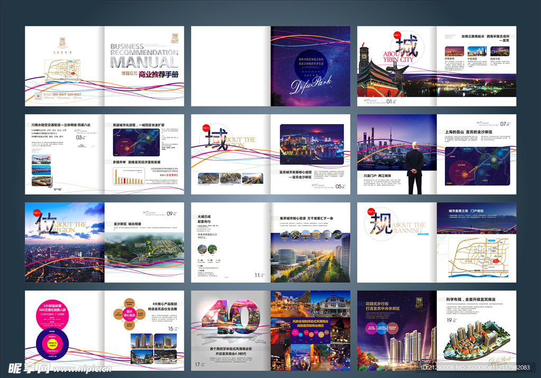Image resolution: width=541 pixels, height=378 pixels.
Task: Select the large 4.0 graphic
Action: pos(230,317)
